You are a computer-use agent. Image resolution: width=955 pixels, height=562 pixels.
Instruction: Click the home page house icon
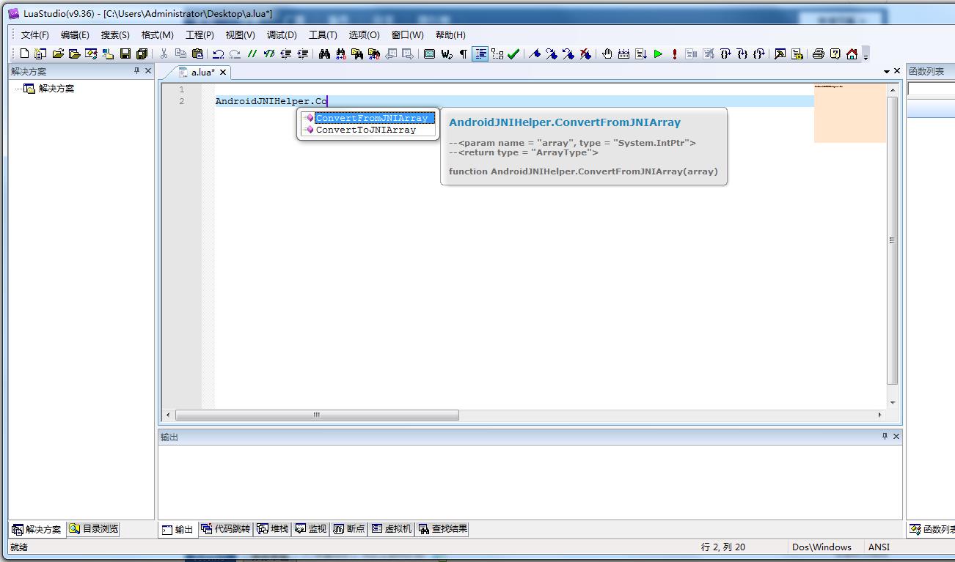[x=852, y=53]
